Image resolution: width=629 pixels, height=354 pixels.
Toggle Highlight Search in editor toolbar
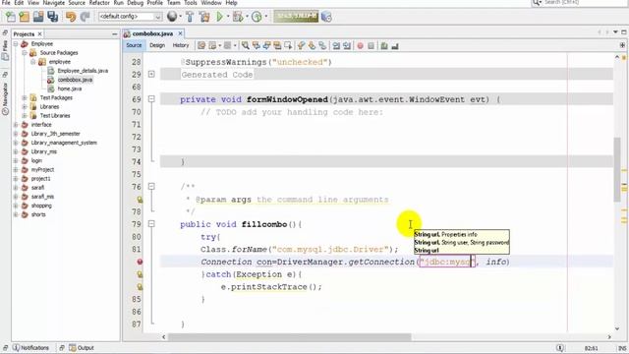(277, 46)
